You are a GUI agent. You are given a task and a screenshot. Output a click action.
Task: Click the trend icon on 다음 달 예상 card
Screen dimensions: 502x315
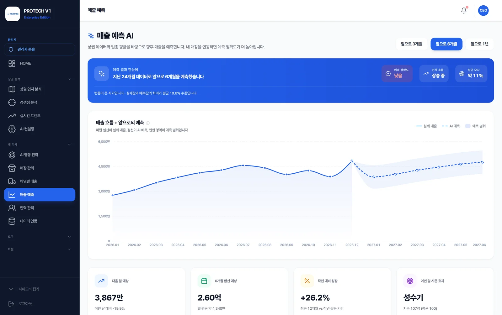coord(101,281)
